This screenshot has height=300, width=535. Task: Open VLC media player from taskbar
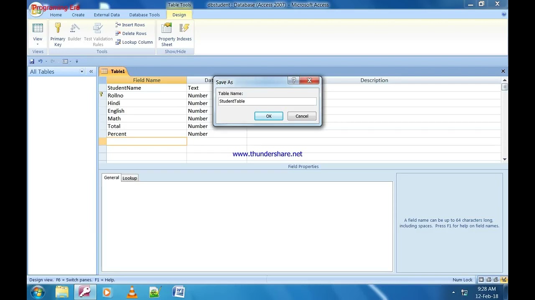(x=132, y=292)
